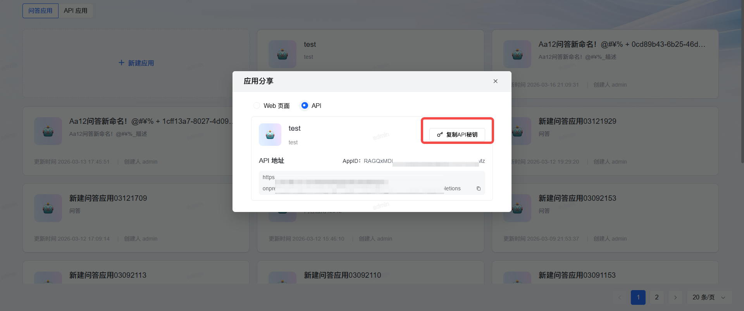Click the robot icon in share dialog
744x311 pixels.
[270, 135]
